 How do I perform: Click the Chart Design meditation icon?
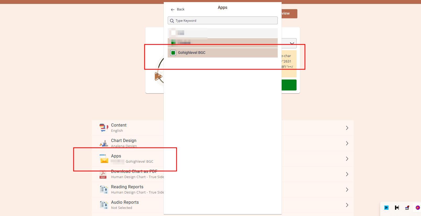point(104,143)
